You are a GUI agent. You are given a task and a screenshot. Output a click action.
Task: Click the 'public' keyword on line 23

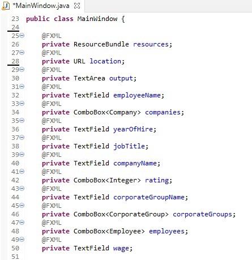[38, 19]
